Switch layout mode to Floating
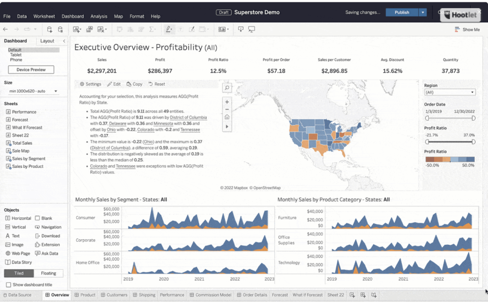This screenshot has width=488, height=302. click(48, 273)
